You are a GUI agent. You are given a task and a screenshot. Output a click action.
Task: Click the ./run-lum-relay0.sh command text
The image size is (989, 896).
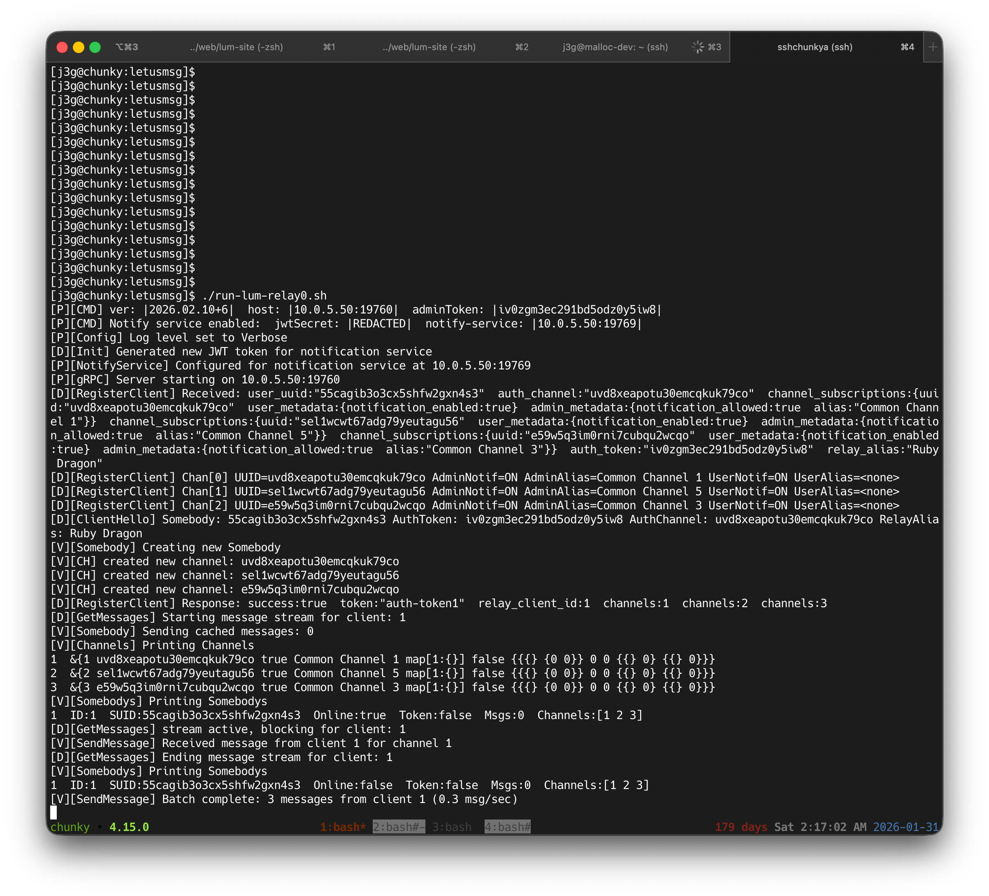264,295
